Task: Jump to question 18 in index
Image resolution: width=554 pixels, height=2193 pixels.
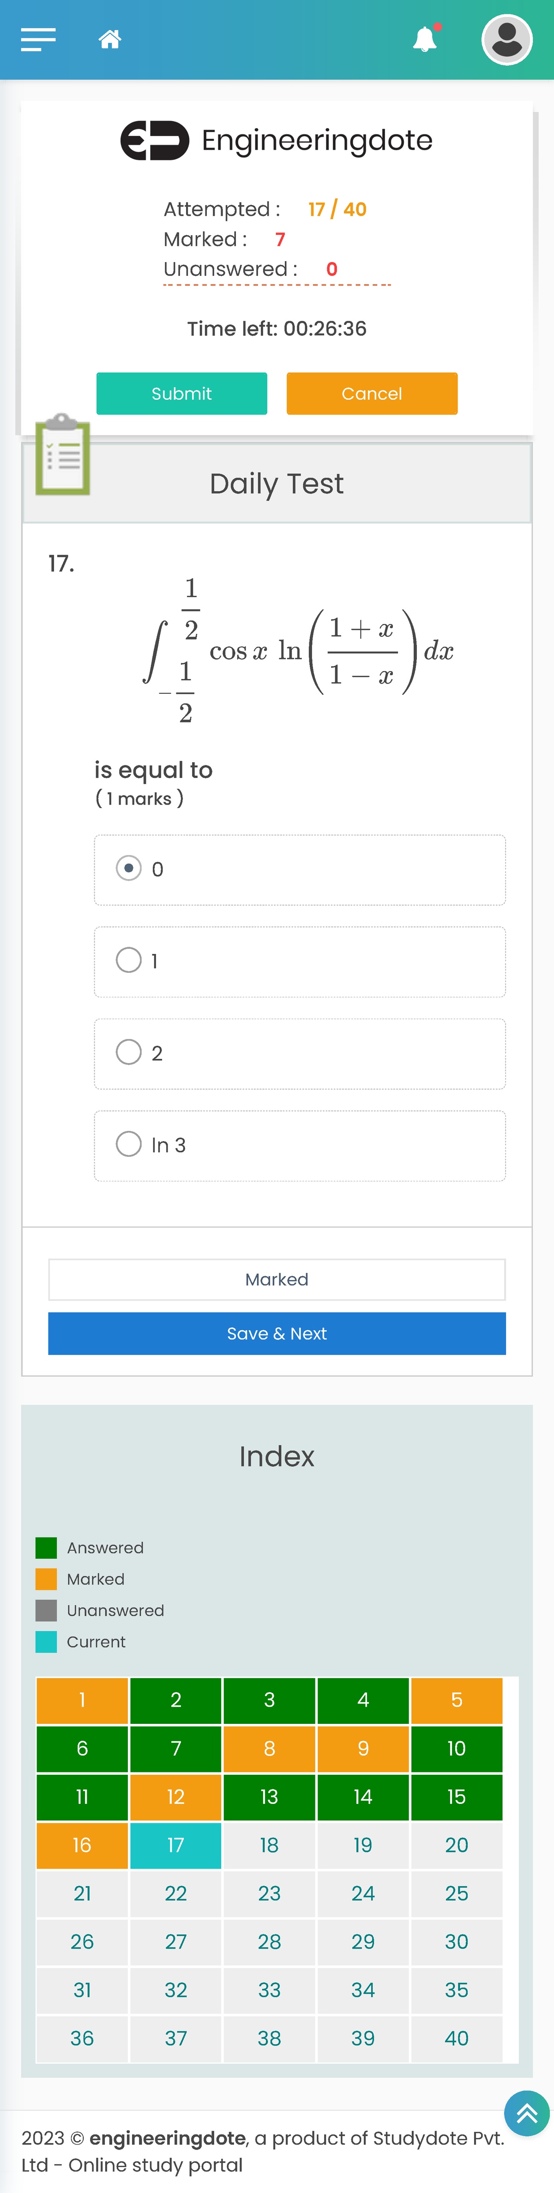Action: point(269,1845)
